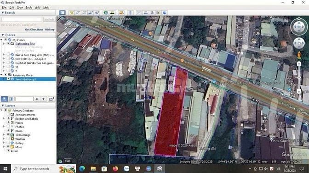Viewport: 309px width, 173px height.
Task: Open the Print toolbar icon
Action: [x=146, y=13]
